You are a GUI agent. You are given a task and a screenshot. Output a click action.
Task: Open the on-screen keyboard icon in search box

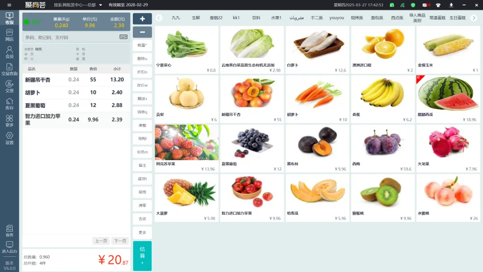click(x=123, y=37)
